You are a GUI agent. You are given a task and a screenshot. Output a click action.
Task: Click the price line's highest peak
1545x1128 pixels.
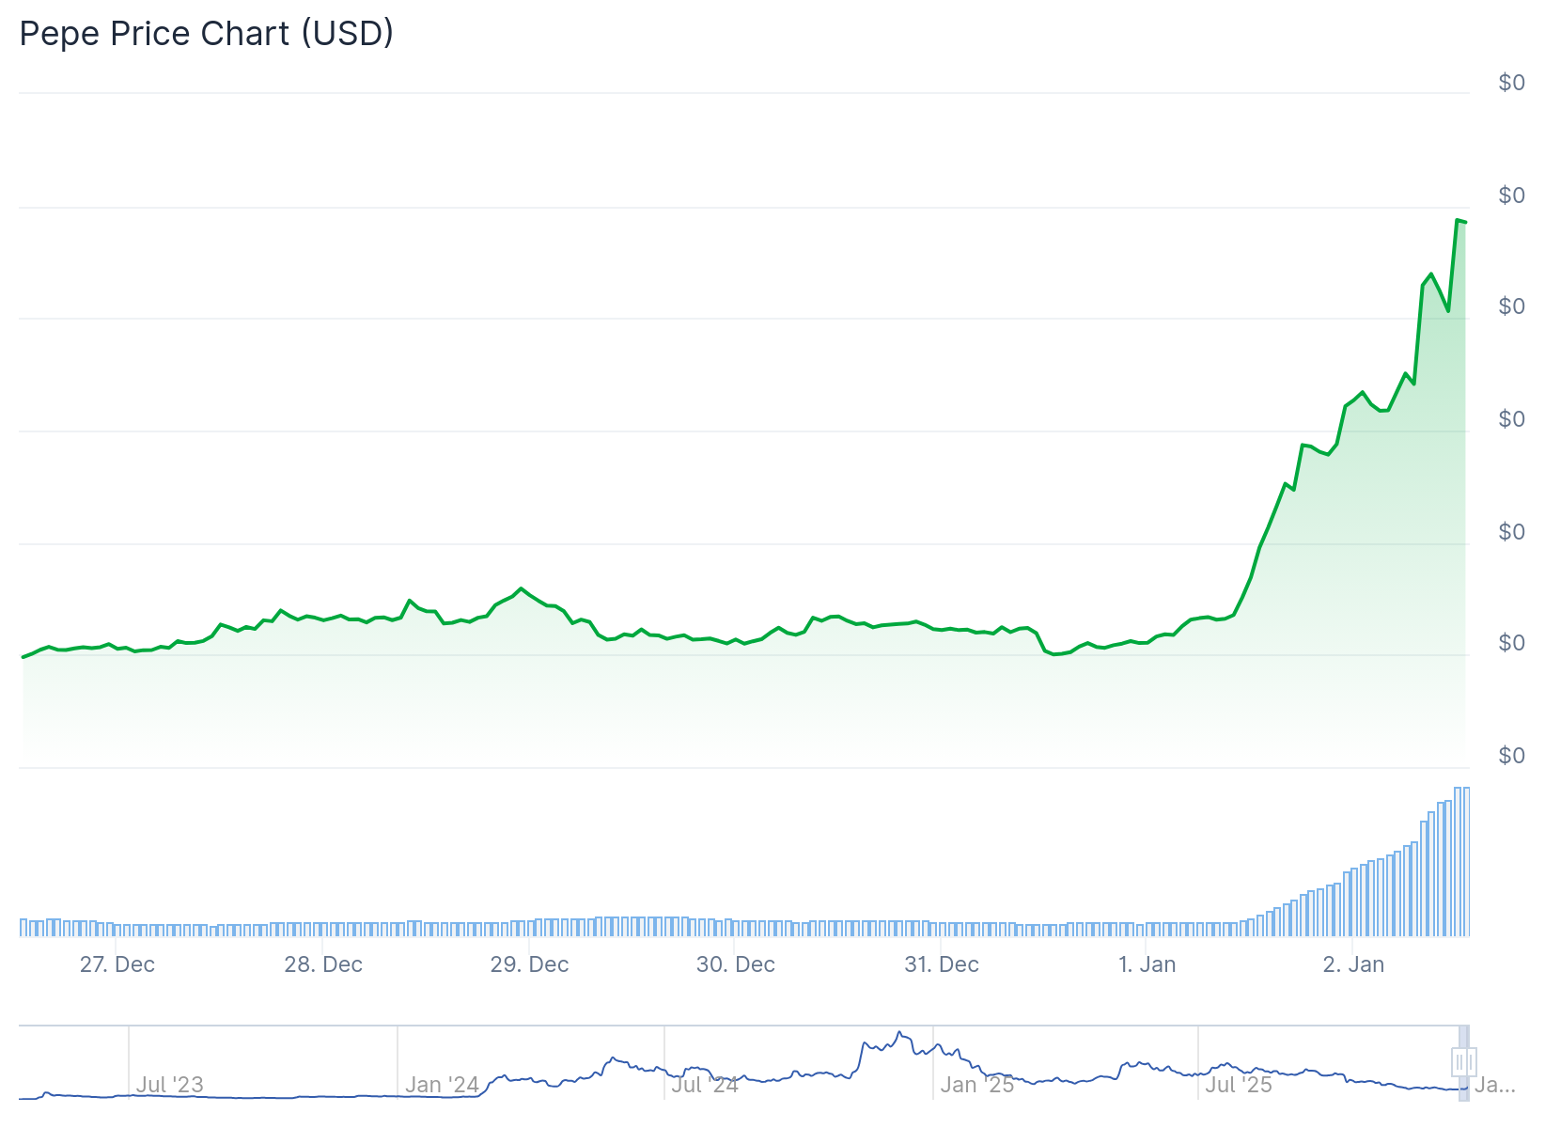click(1458, 221)
